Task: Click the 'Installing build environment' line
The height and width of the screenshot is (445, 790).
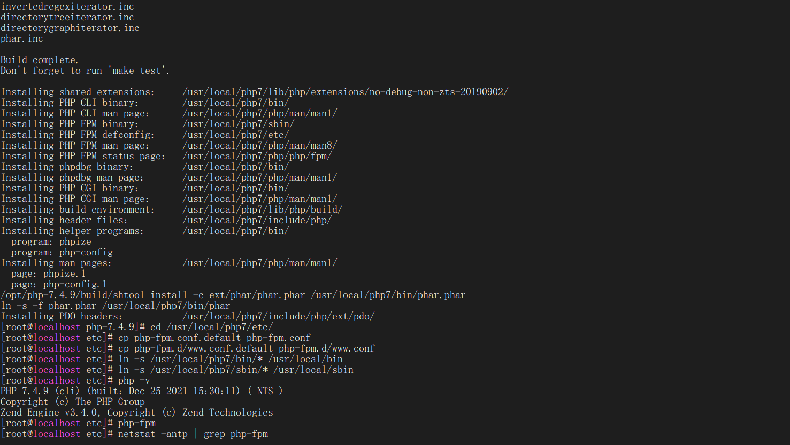Action: [78, 209]
